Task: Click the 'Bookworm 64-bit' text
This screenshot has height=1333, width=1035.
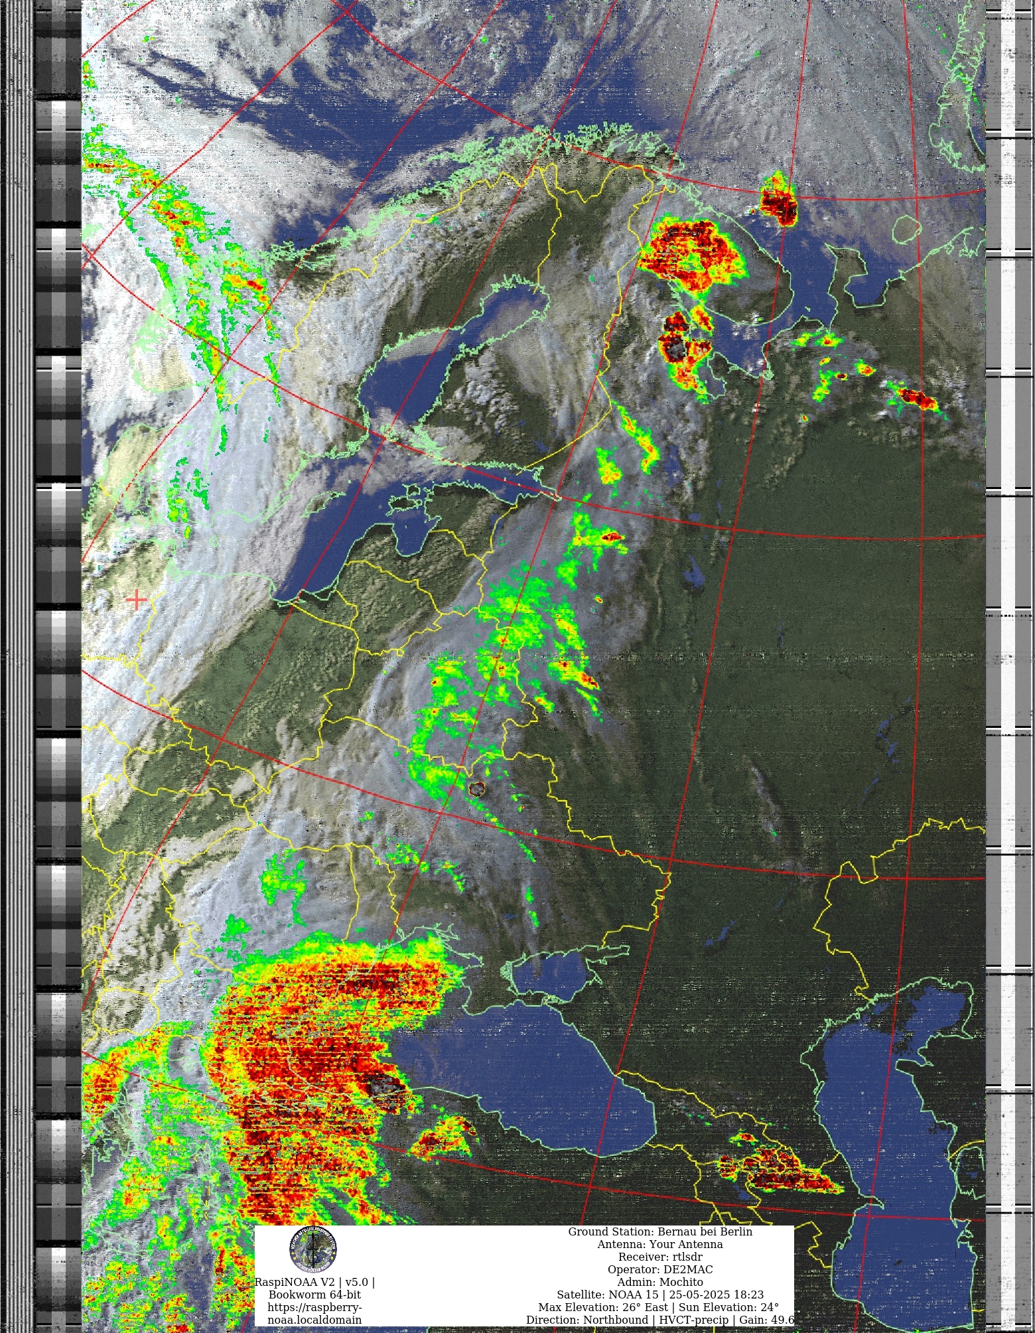Action: pos(314,1295)
